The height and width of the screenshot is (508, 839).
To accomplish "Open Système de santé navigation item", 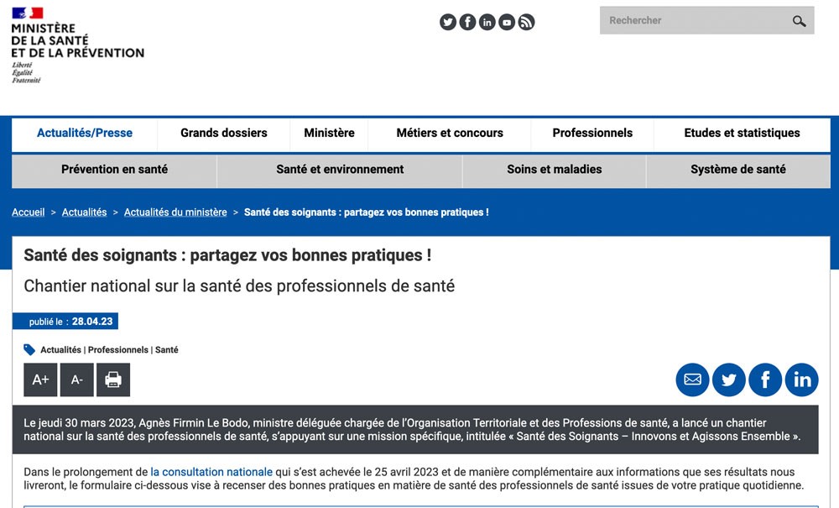I will (x=737, y=170).
